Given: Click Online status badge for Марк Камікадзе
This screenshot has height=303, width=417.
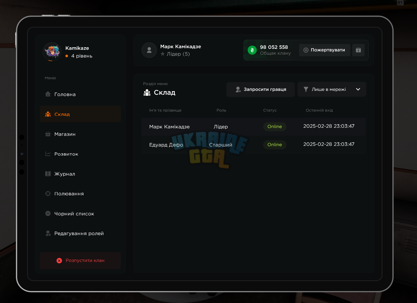Looking at the screenshot, I should click(275, 126).
